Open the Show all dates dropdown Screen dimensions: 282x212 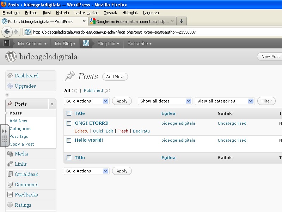(165, 101)
